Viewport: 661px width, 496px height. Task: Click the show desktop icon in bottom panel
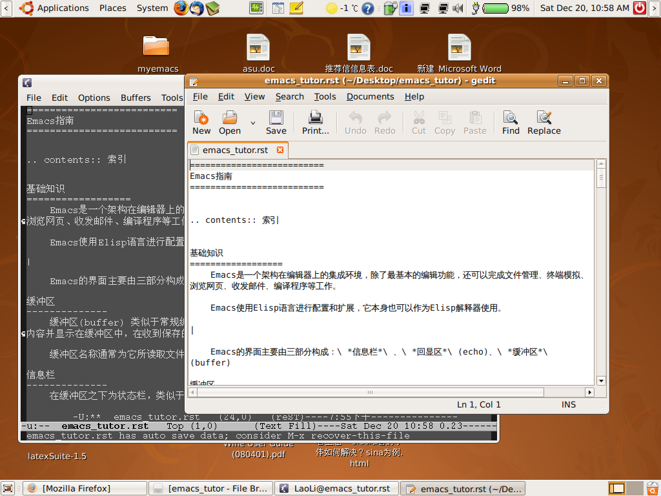point(7,488)
